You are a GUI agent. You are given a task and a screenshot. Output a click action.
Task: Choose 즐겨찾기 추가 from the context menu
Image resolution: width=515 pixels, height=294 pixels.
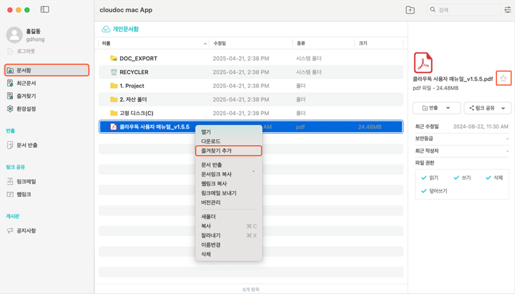click(x=216, y=151)
